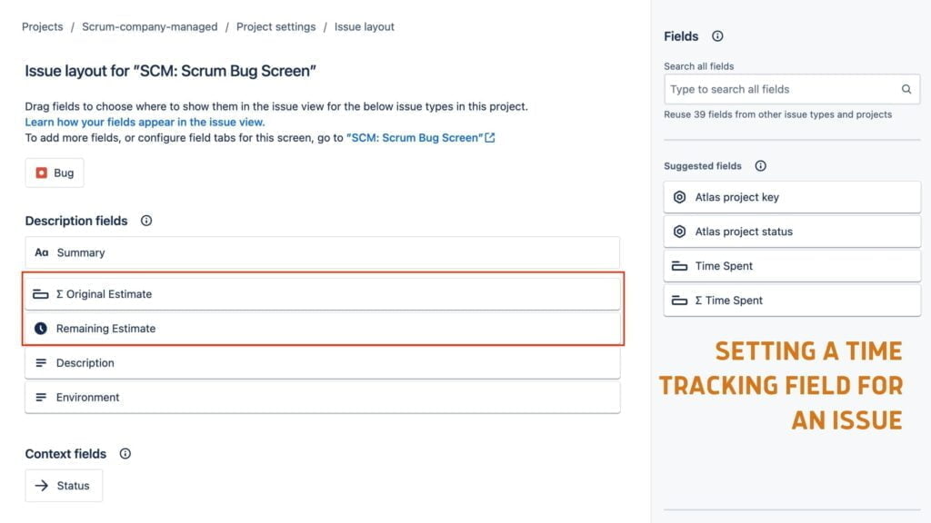Click the target icon beside Atlas project key
This screenshot has height=523, width=931.
pyautogui.click(x=679, y=196)
